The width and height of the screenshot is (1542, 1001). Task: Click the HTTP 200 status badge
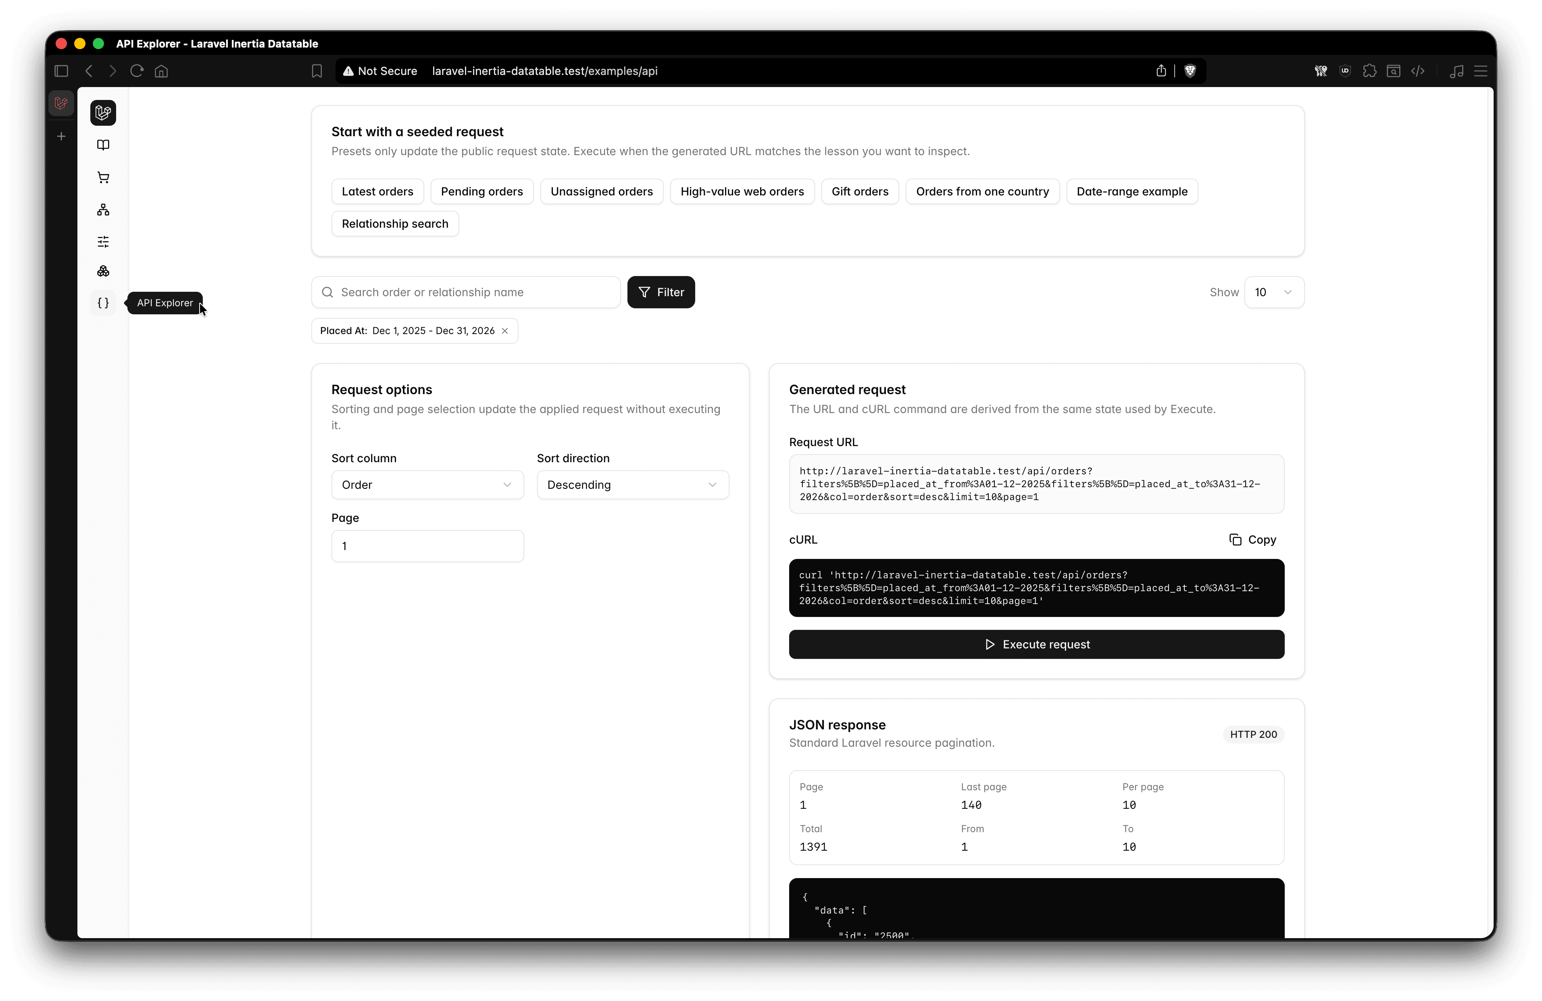[x=1253, y=734]
